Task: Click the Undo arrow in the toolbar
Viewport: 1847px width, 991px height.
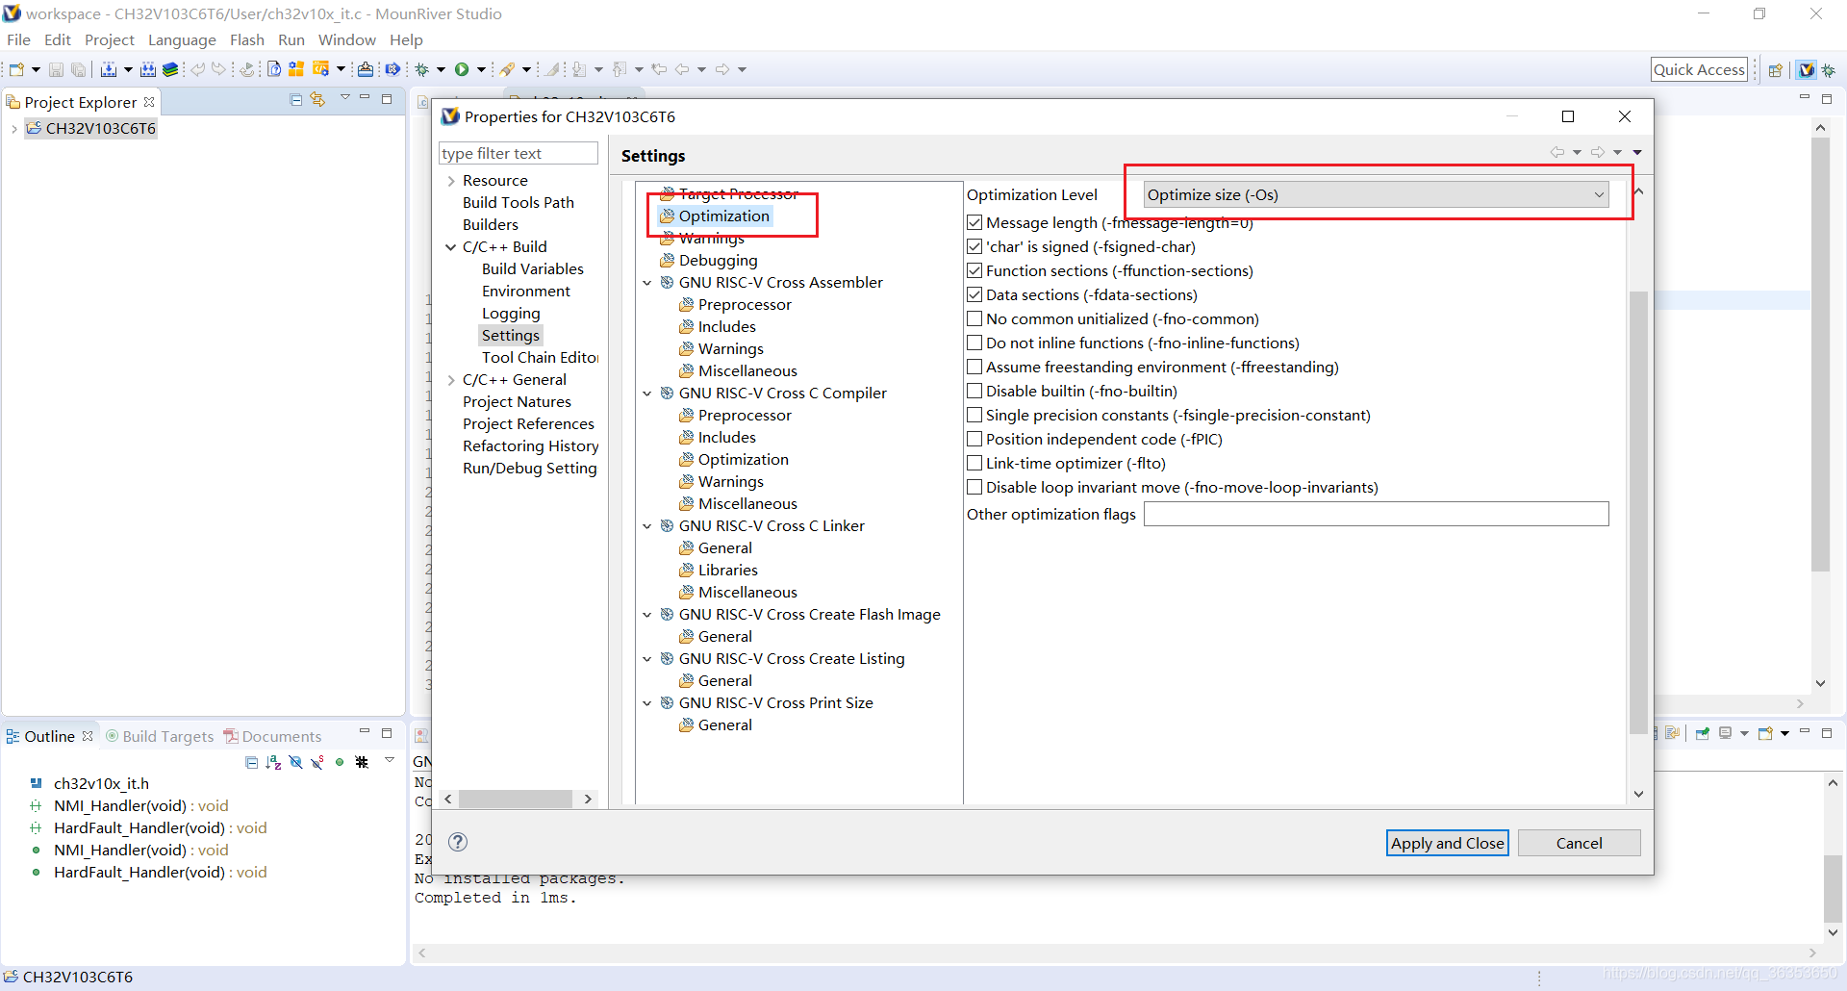Action: (197, 69)
